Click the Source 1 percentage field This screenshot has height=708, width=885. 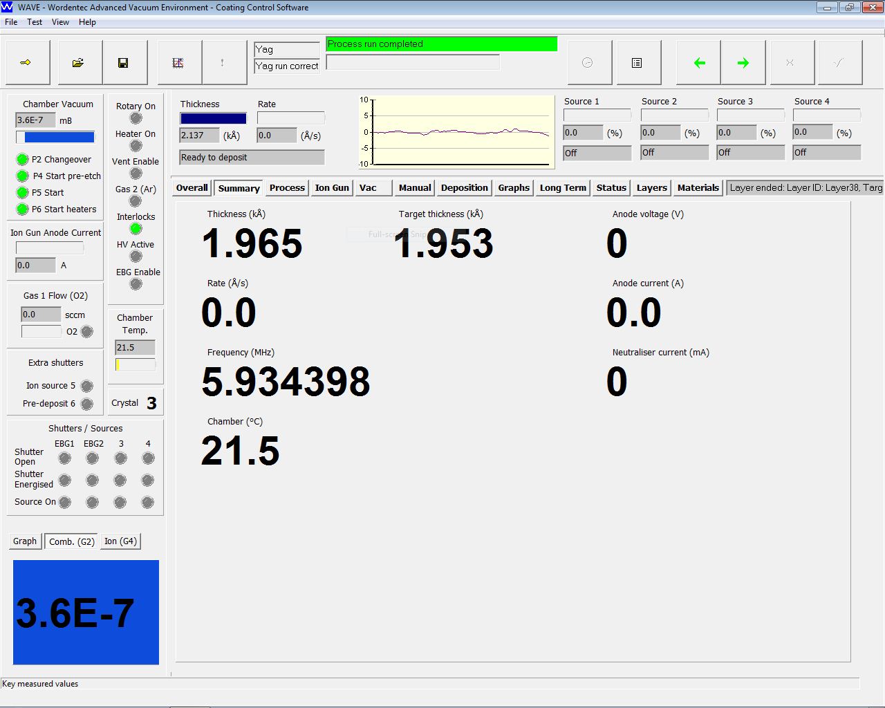[583, 133]
